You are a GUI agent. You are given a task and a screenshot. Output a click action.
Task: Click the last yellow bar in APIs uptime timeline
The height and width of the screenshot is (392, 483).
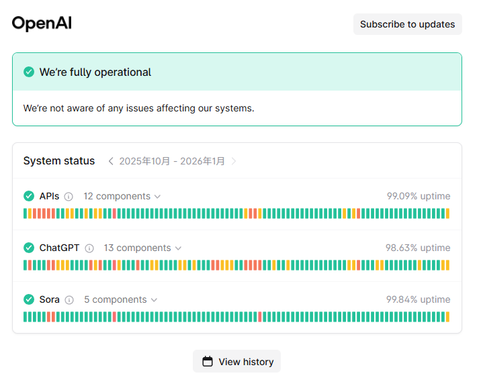click(x=447, y=213)
